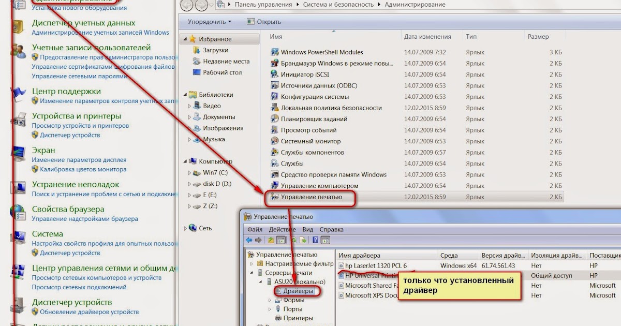Click the Планировщик заданий icon
621x326 pixels.
tap(275, 119)
